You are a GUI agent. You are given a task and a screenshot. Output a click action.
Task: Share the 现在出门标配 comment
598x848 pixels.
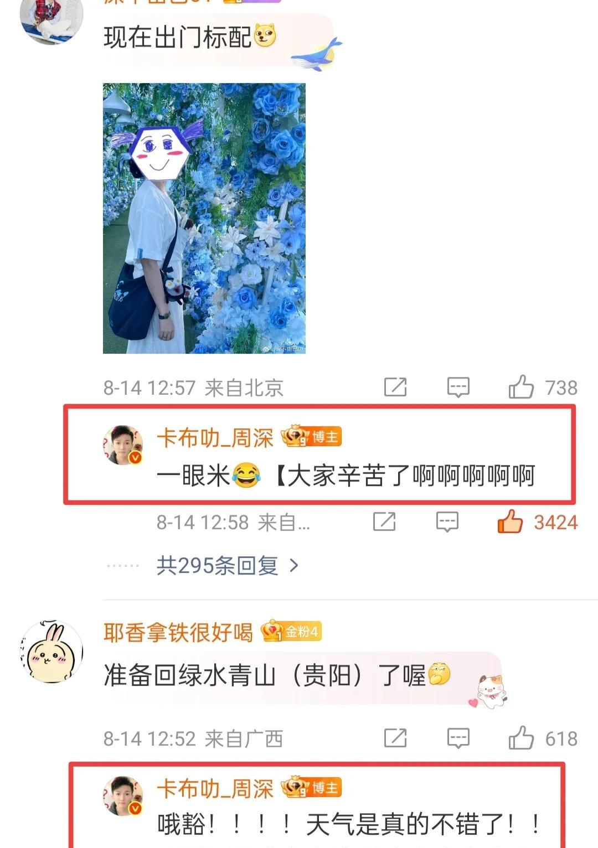(x=395, y=387)
